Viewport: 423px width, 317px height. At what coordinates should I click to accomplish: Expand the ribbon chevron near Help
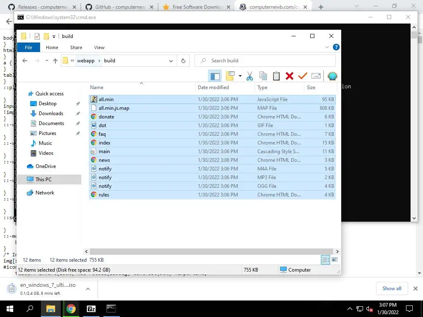[x=327, y=47]
